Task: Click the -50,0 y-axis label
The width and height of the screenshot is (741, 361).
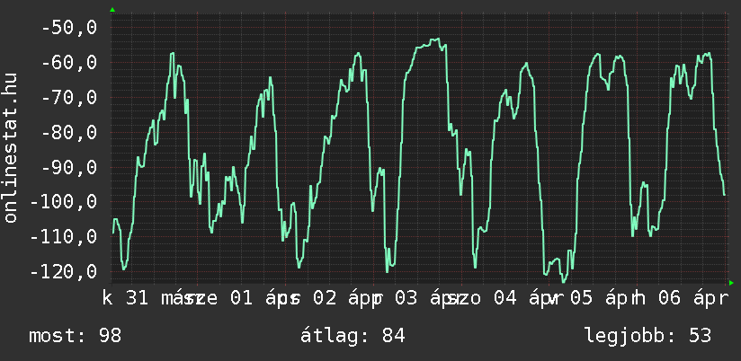Action: (x=68, y=28)
